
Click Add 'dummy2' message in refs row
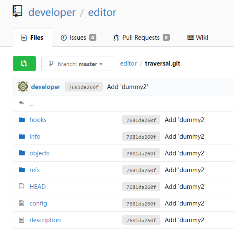[x=185, y=170]
